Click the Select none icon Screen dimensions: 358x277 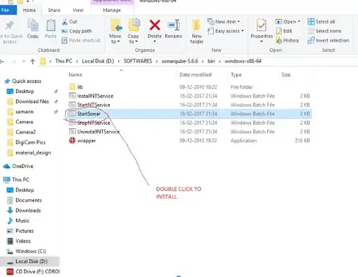[x=311, y=31]
